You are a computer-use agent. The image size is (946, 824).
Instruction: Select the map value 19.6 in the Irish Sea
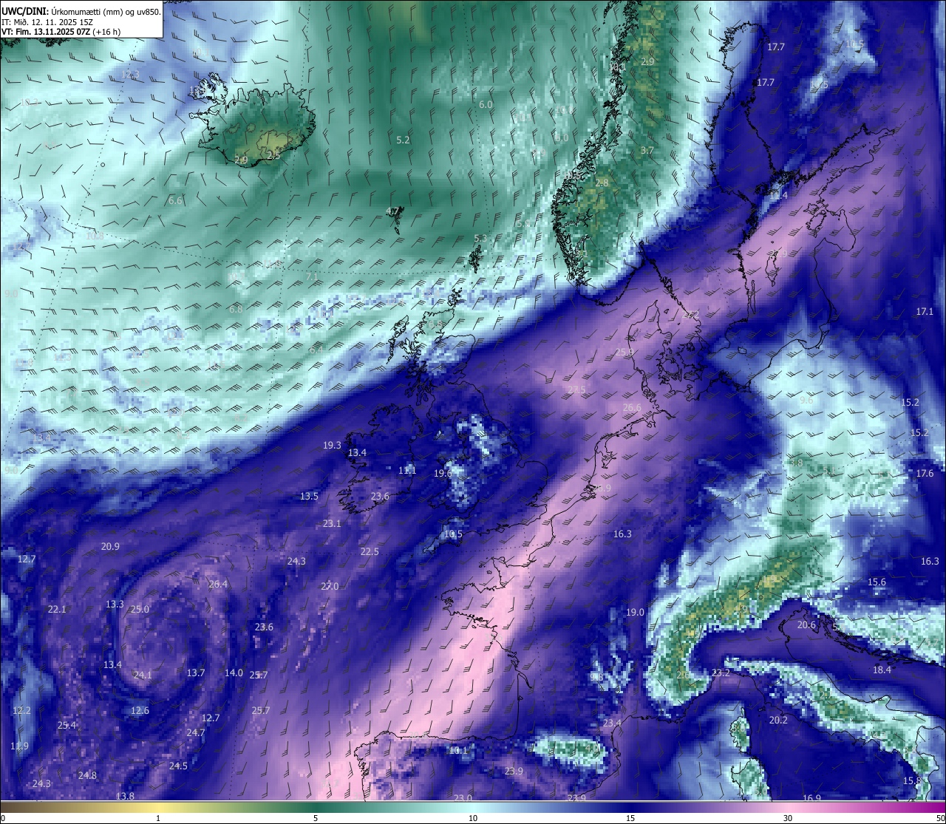[x=443, y=474]
